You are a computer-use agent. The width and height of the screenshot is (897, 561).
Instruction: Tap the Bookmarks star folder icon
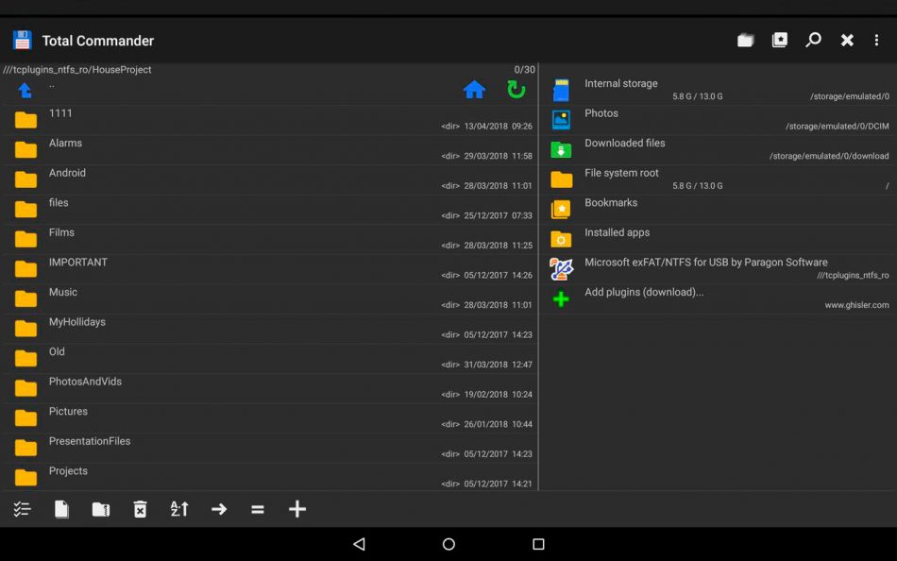[561, 209]
